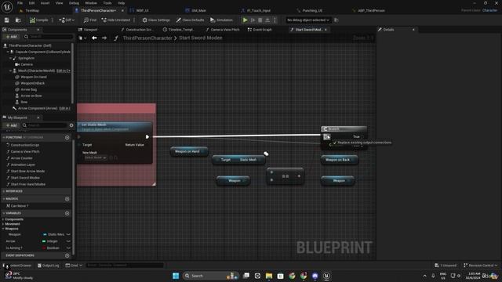Click the Advance single frame button
Screen dimensions: 502x282
click(253, 20)
